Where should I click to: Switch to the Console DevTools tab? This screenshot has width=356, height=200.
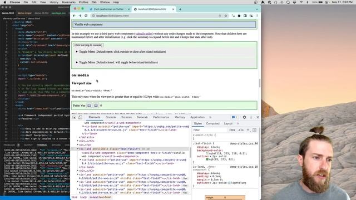pyautogui.click(x=111, y=117)
